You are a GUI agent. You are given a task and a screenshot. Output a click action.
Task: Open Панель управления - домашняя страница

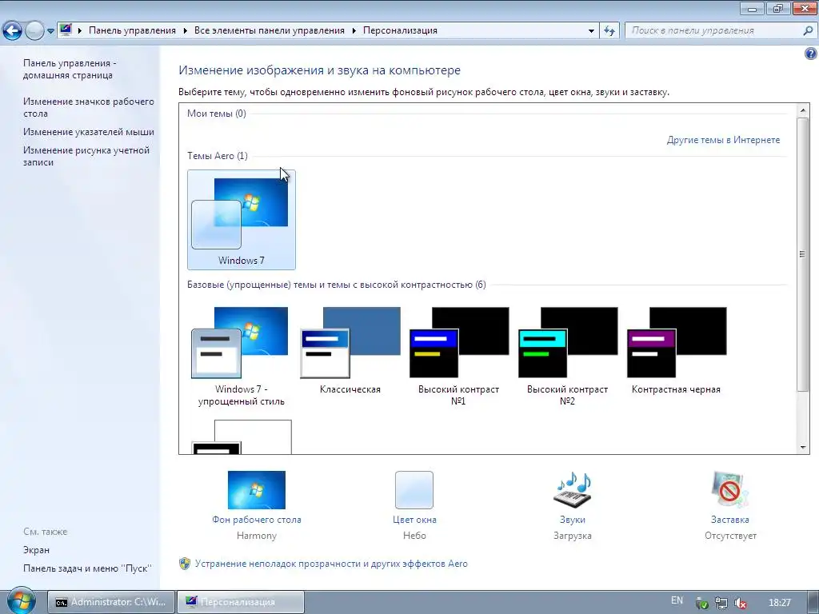[70, 69]
